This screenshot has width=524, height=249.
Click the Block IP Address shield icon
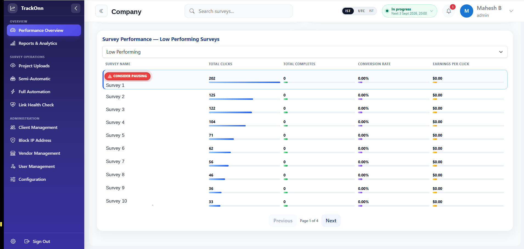(13, 140)
